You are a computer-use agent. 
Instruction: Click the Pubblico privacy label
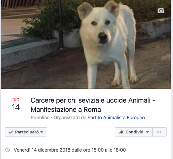pyautogui.click(x=40, y=118)
